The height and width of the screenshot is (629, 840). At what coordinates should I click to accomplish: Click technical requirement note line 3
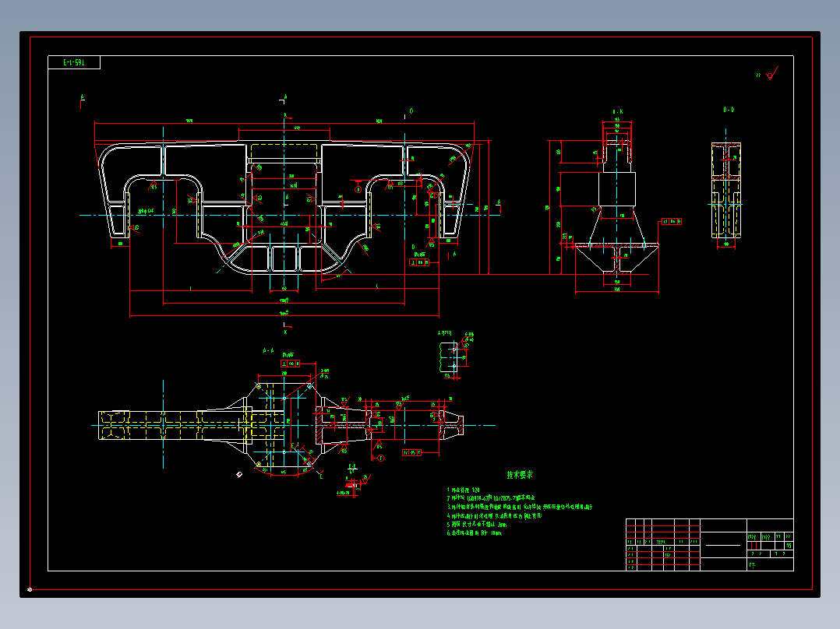click(520, 507)
